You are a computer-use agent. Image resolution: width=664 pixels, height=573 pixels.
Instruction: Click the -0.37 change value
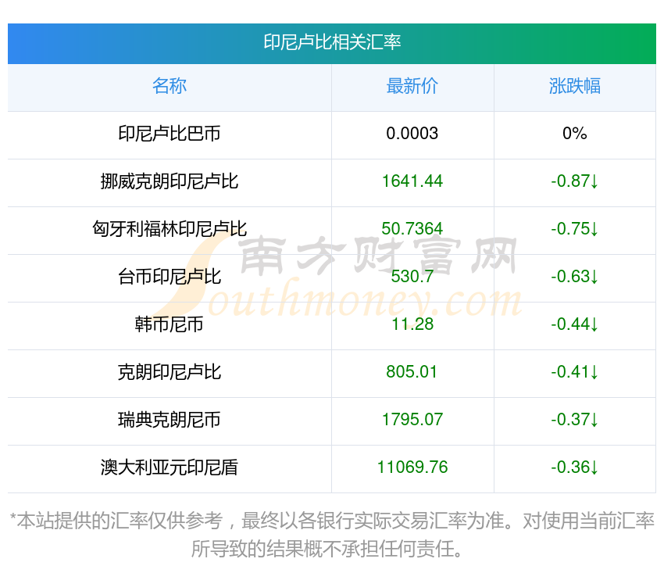pos(575,420)
